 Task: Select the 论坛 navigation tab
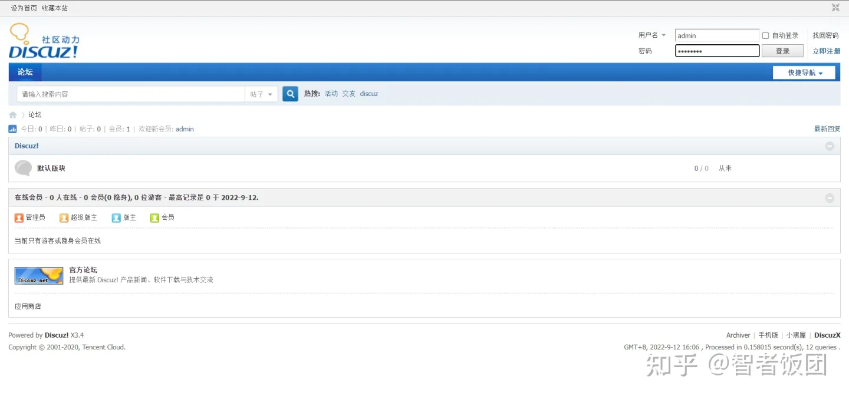25,72
